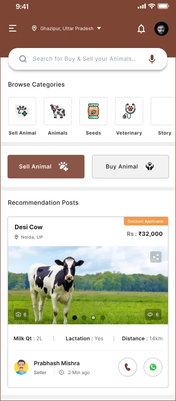The image size is (176, 401).
Task: Open Prabhash Mishra seller avatar
Action: click(21, 367)
